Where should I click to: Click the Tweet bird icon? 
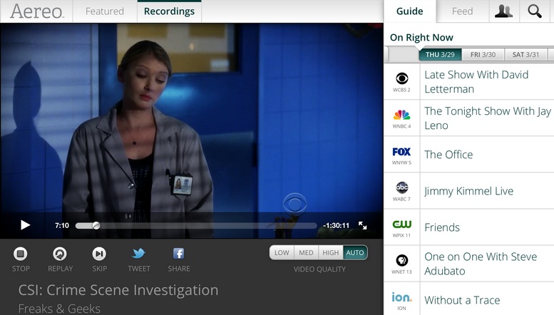click(138, 253)
